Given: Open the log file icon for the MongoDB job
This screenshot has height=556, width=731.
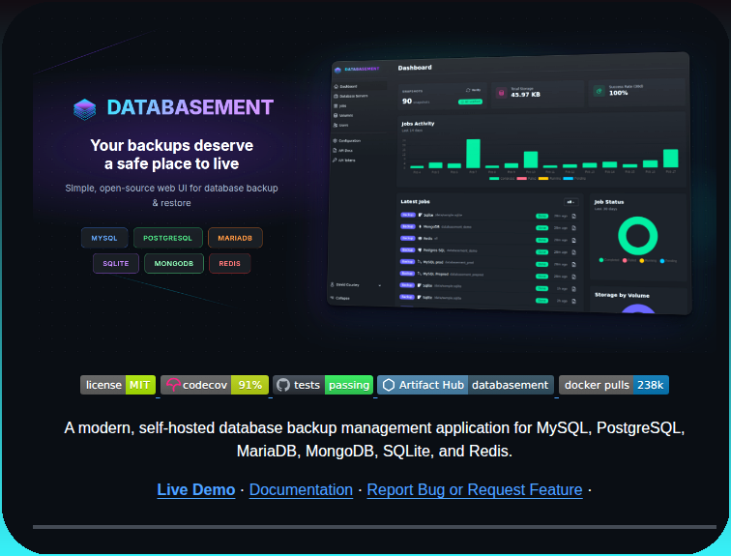Looking at the screenshot, I should tap(574, 228).
